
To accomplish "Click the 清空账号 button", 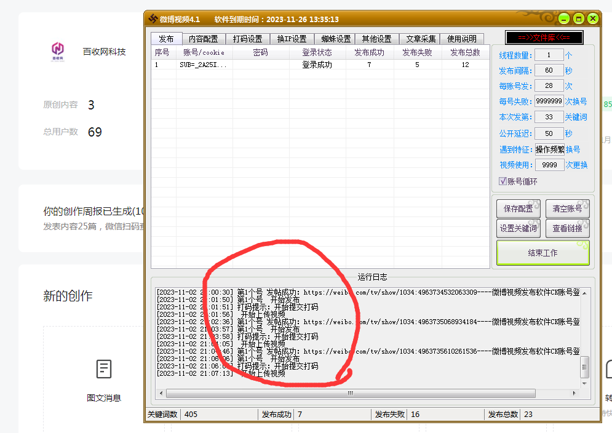I will (568, 209).
